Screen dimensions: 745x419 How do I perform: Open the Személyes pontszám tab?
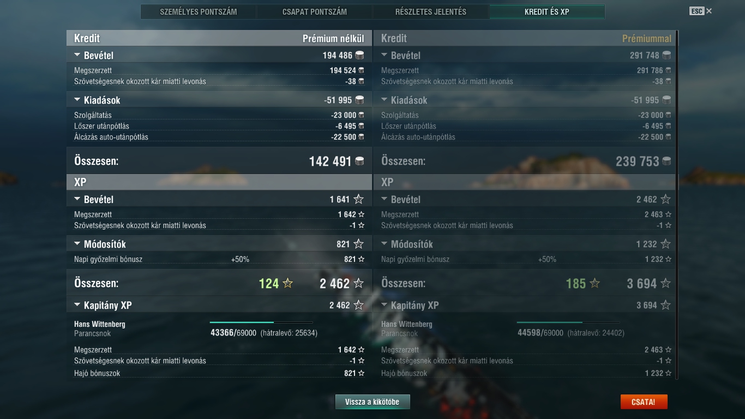coord(199,11)
